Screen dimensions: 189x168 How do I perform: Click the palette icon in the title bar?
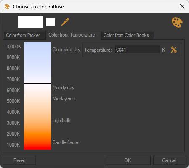[7, 7]
